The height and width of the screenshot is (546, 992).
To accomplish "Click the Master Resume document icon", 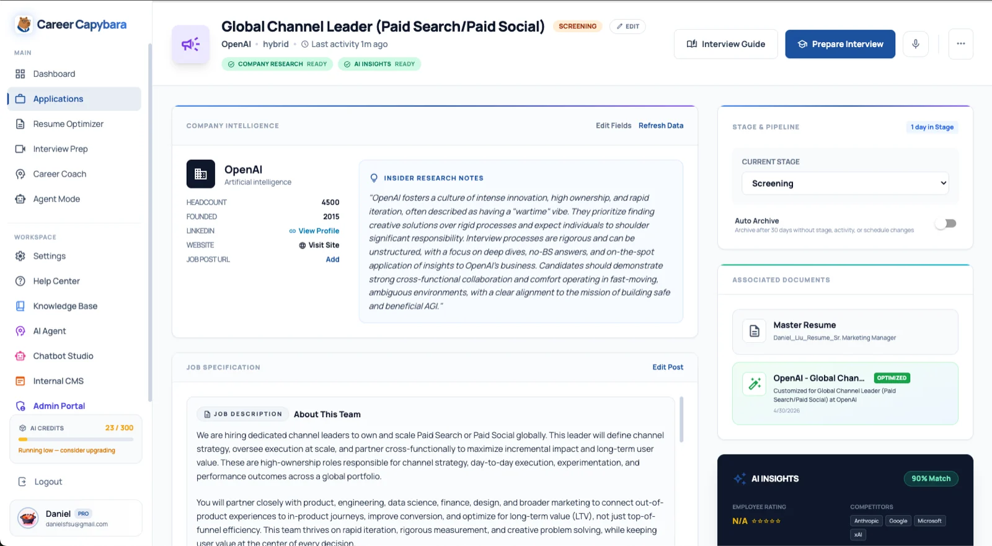I will coord(755,331).
